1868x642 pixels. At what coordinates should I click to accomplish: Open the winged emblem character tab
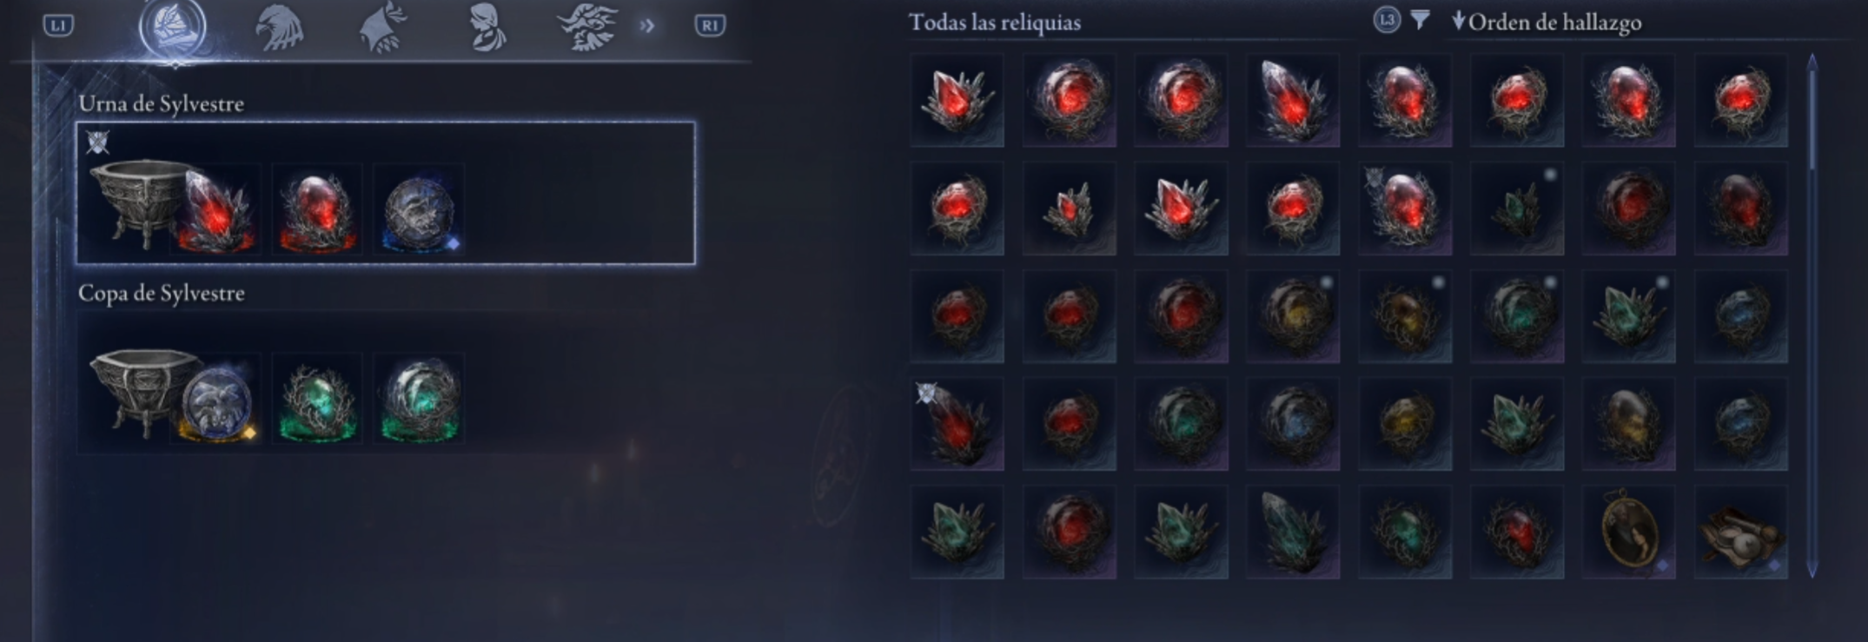point(588,28)
